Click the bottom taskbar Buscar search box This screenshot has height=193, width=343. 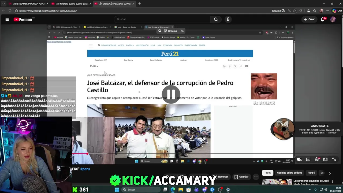[x=141, y=190]
